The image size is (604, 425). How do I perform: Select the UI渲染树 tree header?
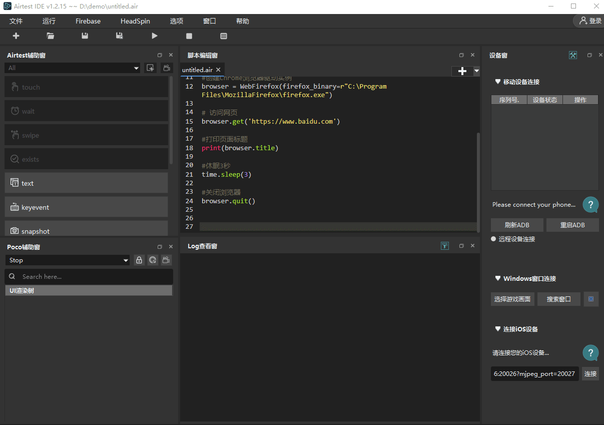coord(89,290)
